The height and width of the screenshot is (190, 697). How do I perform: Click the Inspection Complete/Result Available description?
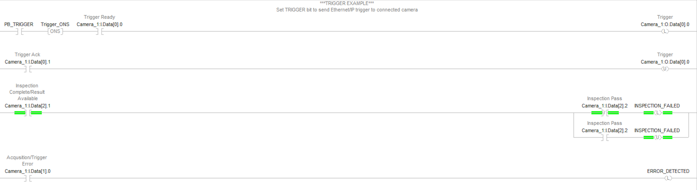pyautogui.click(x=27, y=92)
